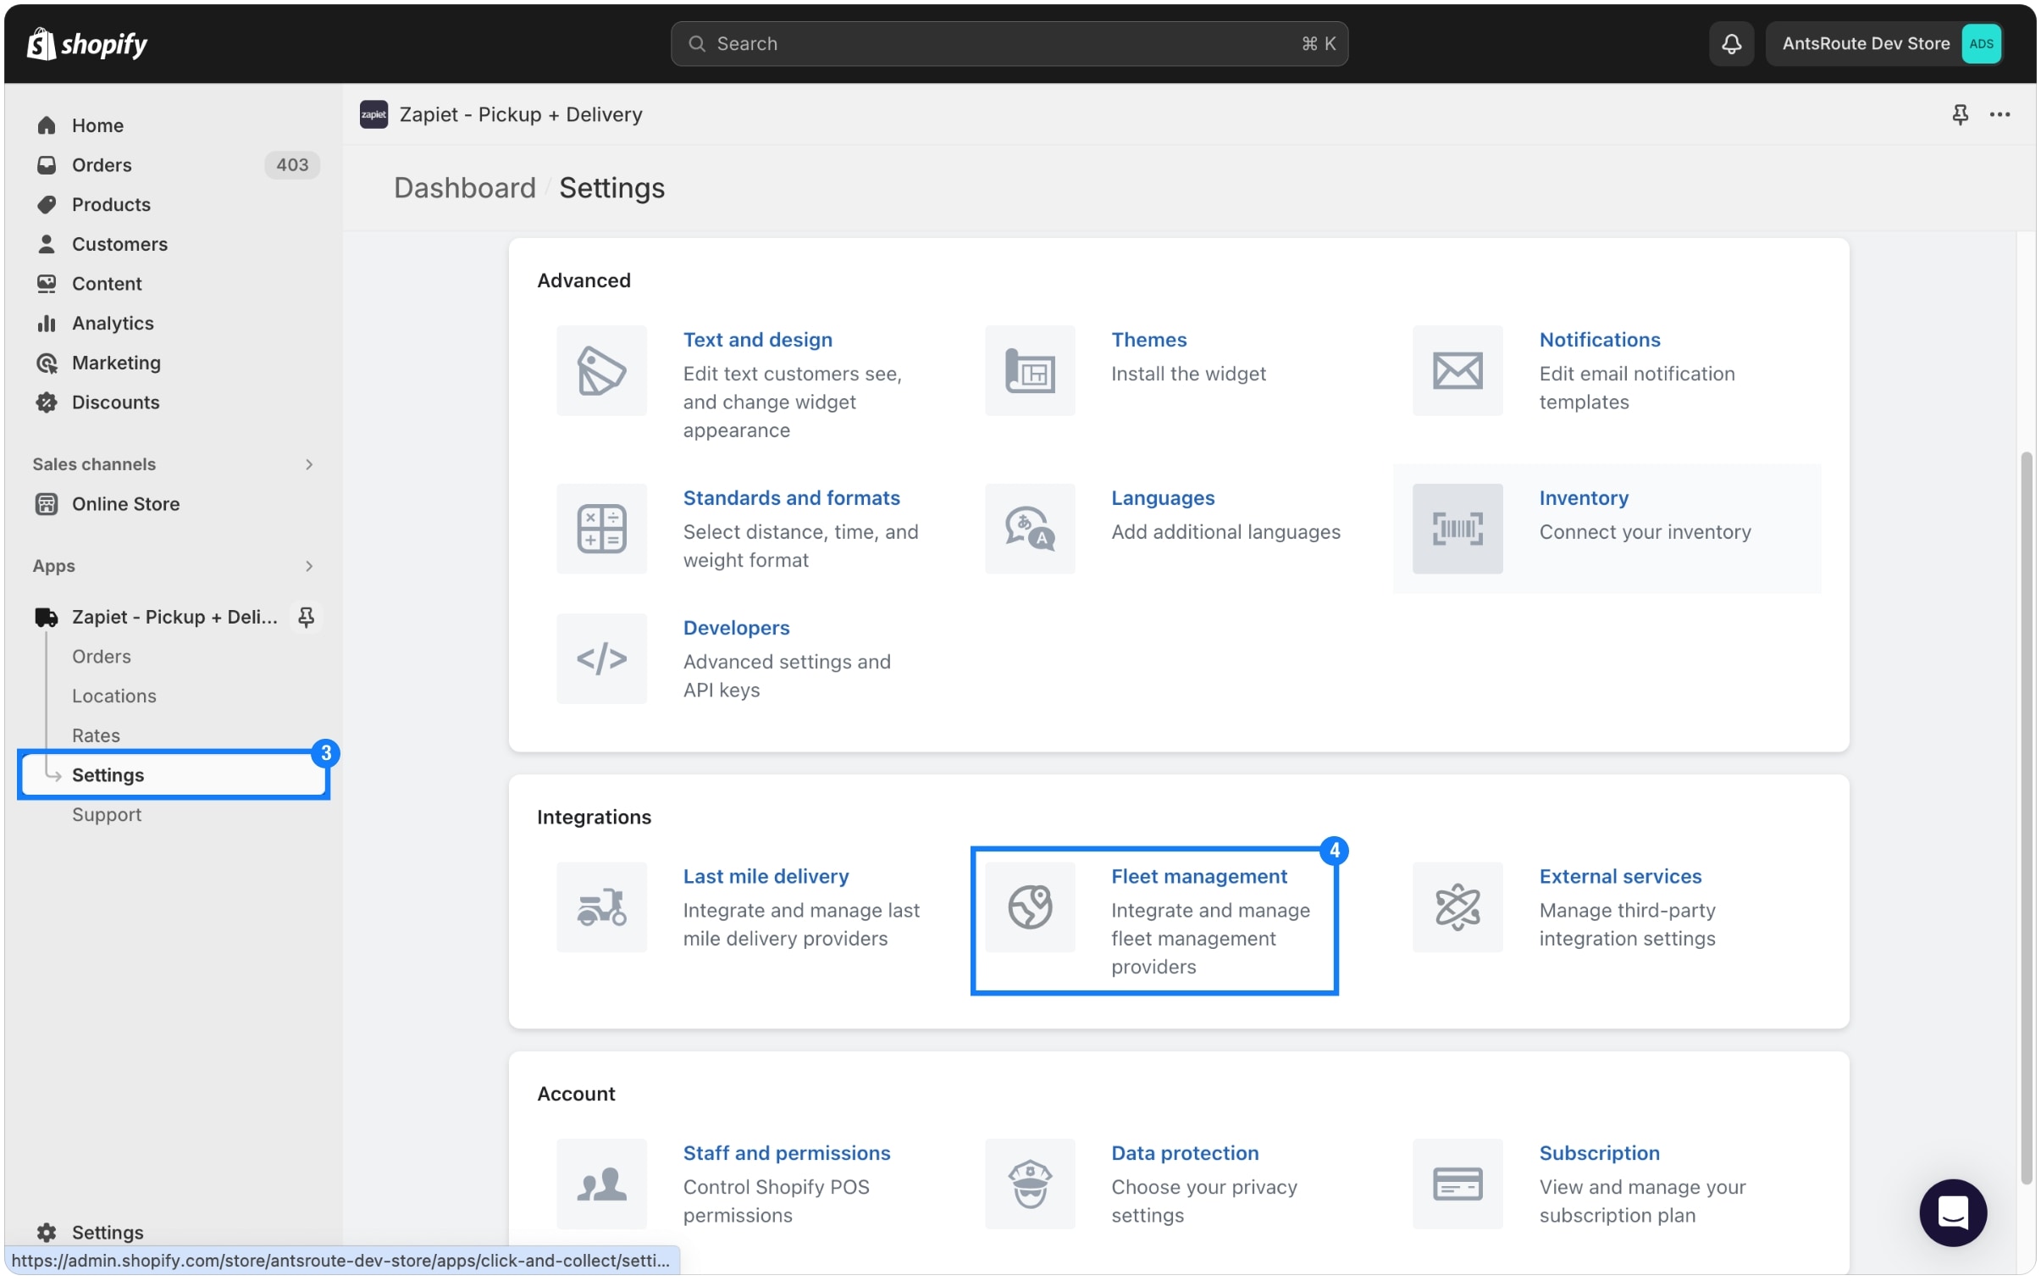Expand the Apps section chevron
This screenshot has height=1281, width=2041.
[308, 566]
